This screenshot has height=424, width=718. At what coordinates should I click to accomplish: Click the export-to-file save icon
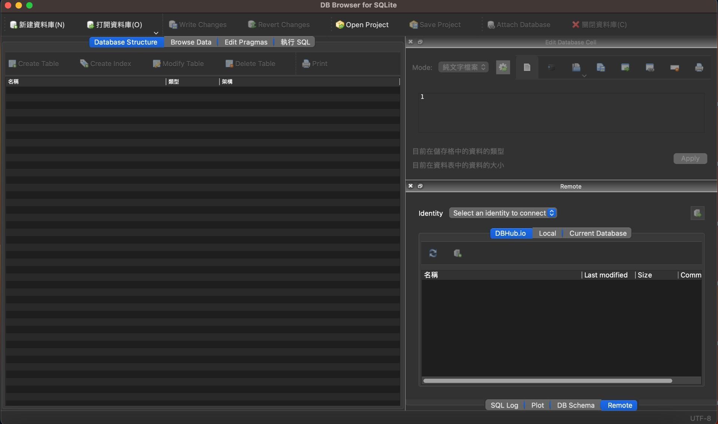[601, 67]
